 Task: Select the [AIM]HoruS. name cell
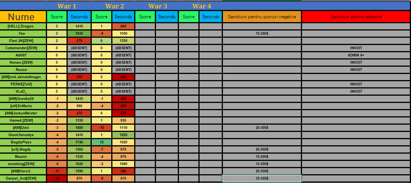tap(23, 171)
